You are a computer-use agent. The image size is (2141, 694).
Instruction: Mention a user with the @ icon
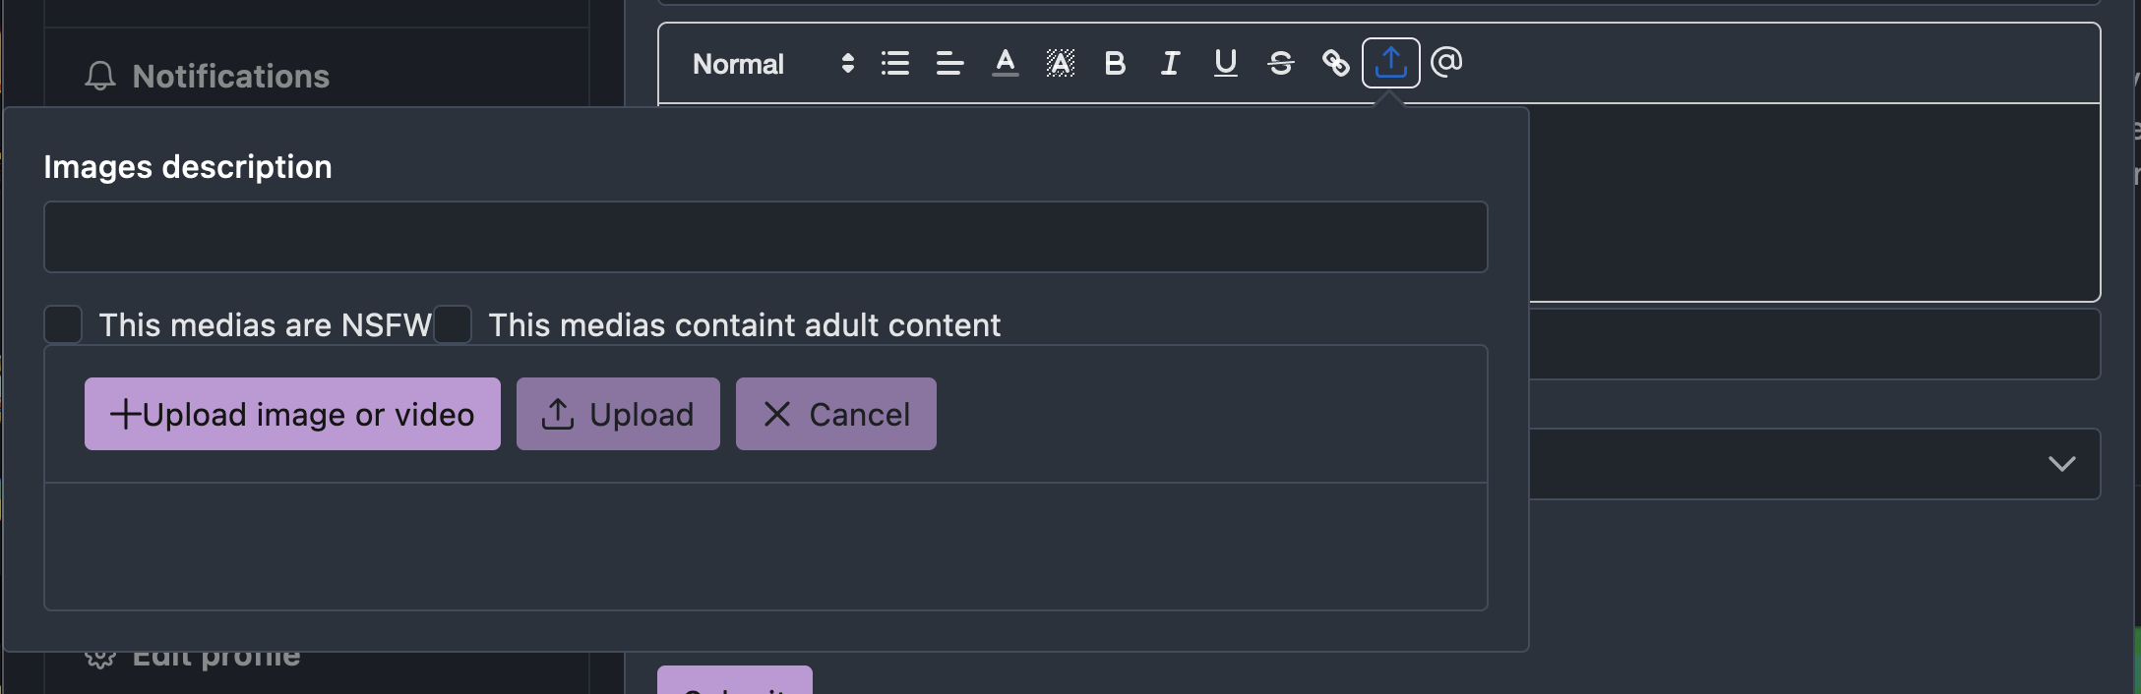pyautogui.click(x=1447, y=63)
